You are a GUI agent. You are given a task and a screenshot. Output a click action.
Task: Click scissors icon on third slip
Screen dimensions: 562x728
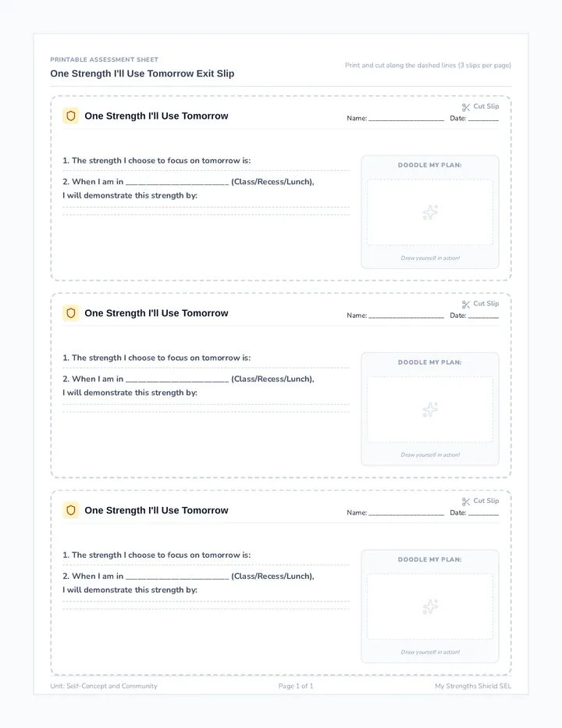pyautogui.click(x=466, y=502)
